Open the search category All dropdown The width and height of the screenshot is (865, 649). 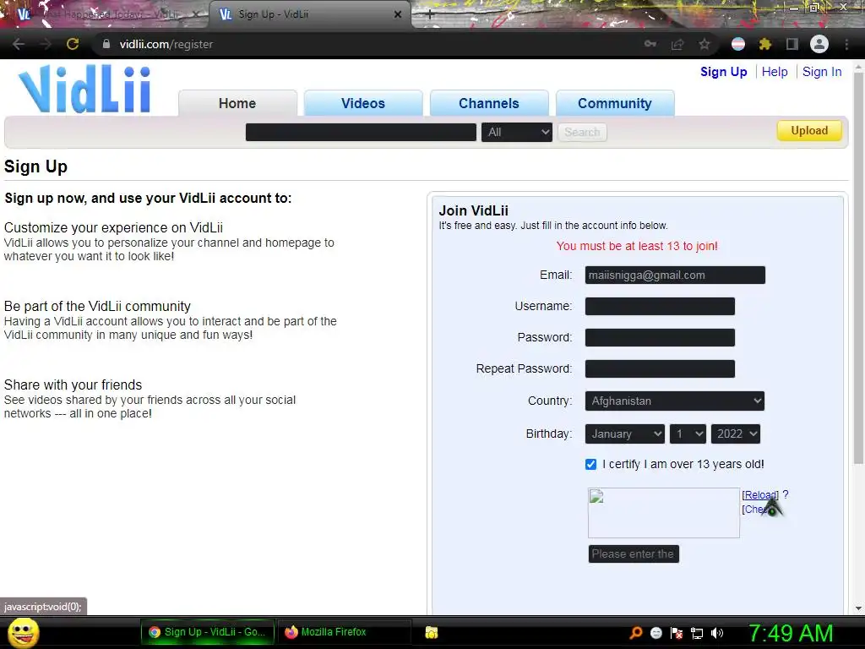(x=517, y=133)
